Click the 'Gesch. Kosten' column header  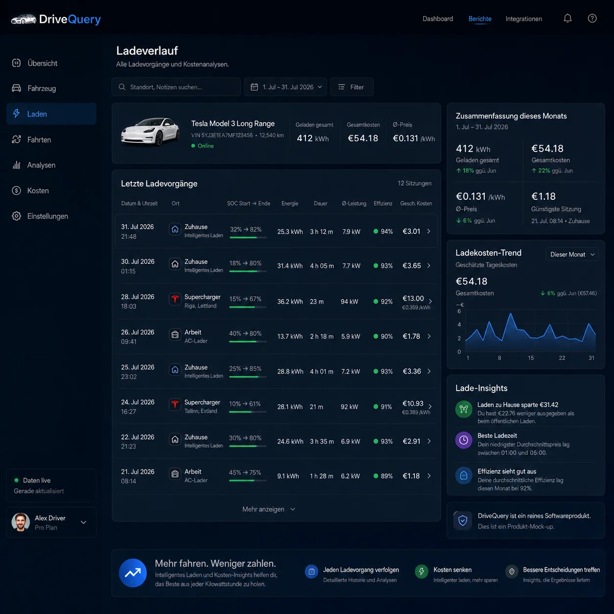click(x=416, y=203)
